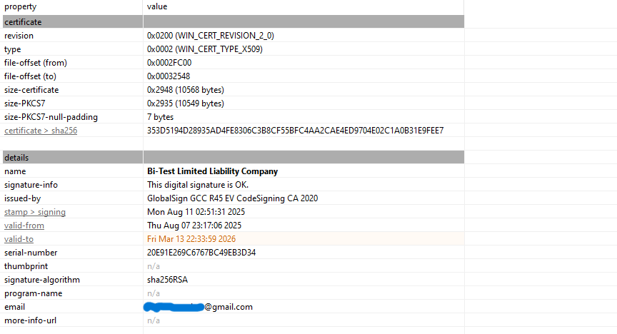This screenshot has height=334, width=617.
Task: Click the "property" column header
Action: coord(20,6)
